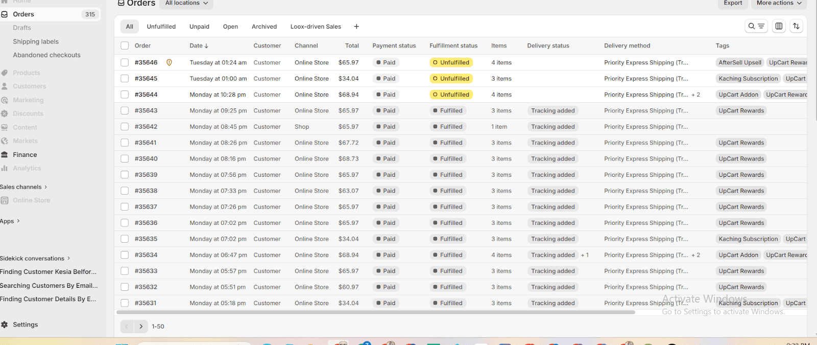Click the Customers person icon
The image size is (817, 345).
coord(4,86)
